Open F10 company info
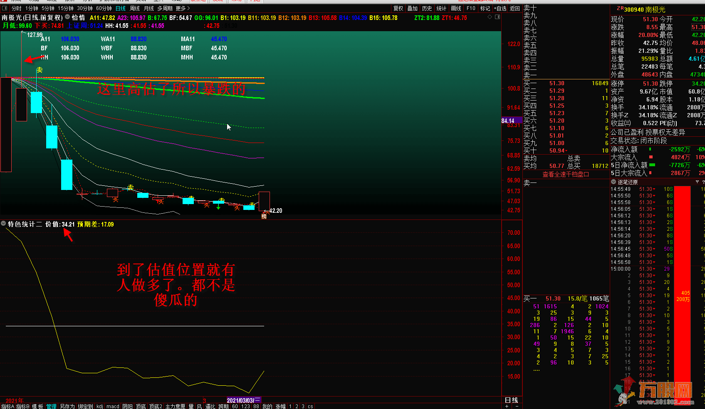This screenshot has width=705, height=409. click(471, 8)
